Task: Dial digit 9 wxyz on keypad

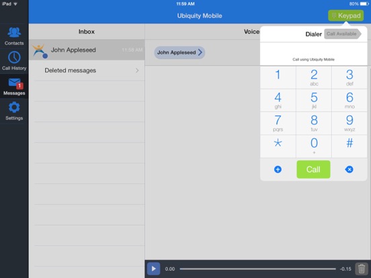Action: coord(349,123)
